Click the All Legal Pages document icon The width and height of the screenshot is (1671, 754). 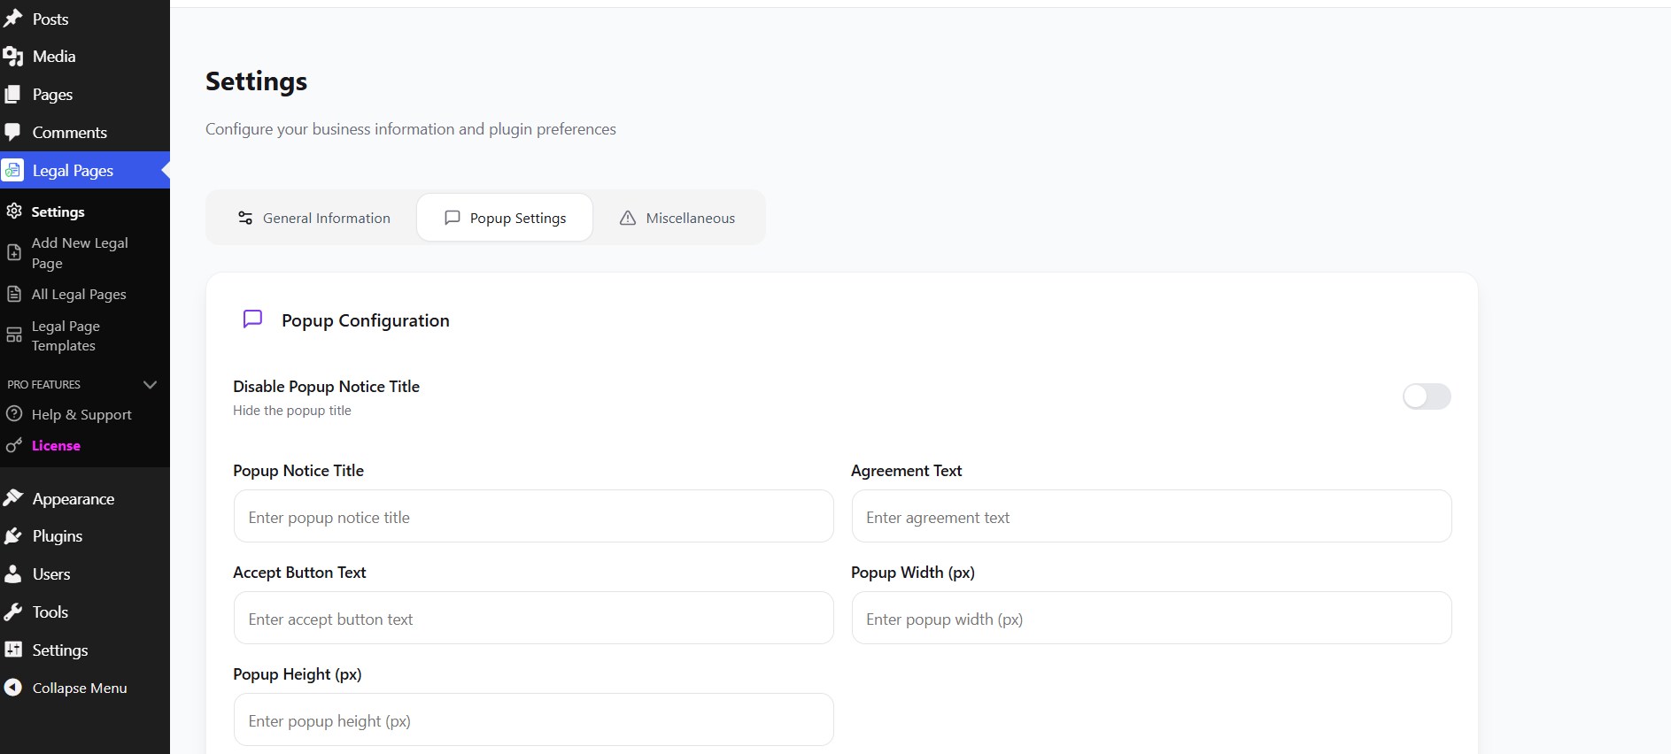pos(14,294)
